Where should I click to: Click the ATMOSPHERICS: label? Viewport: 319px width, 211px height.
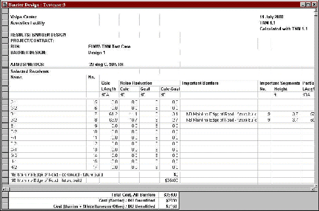(x=27, y=64)
